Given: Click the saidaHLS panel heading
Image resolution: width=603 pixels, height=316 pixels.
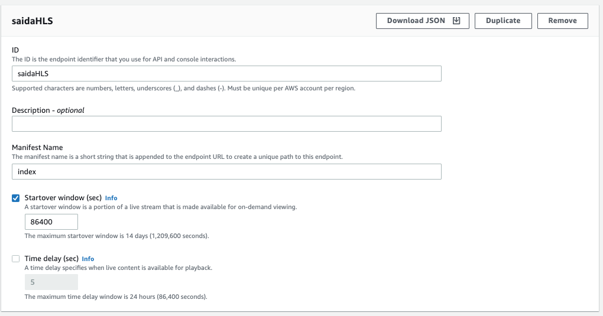Looking at the screenshot, I should (33, 21).
